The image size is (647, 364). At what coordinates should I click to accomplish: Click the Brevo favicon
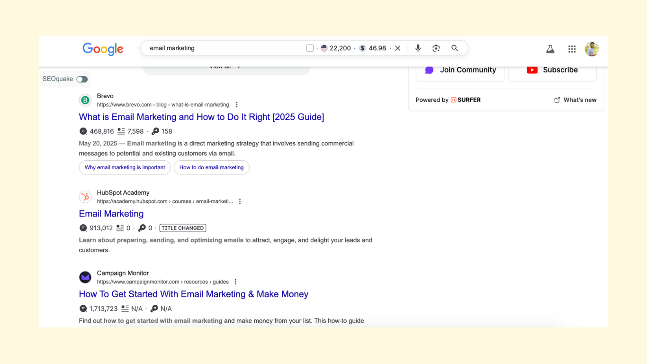click(x=85, y=100)
